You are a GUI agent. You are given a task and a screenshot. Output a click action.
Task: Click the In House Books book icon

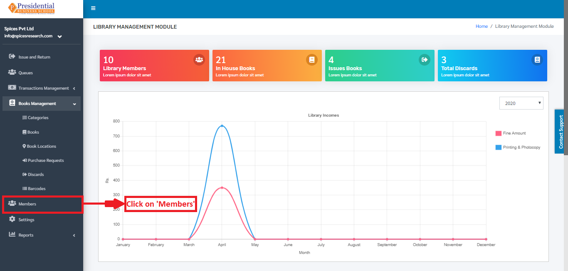click(312, 60)
